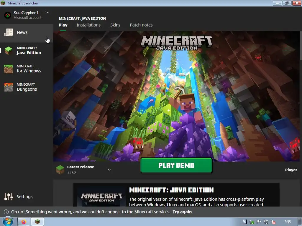Image resolution: width=302 pixels, height=226 pixels.
Task: Open Settings in the sidebar
Action: pos(26,196)
